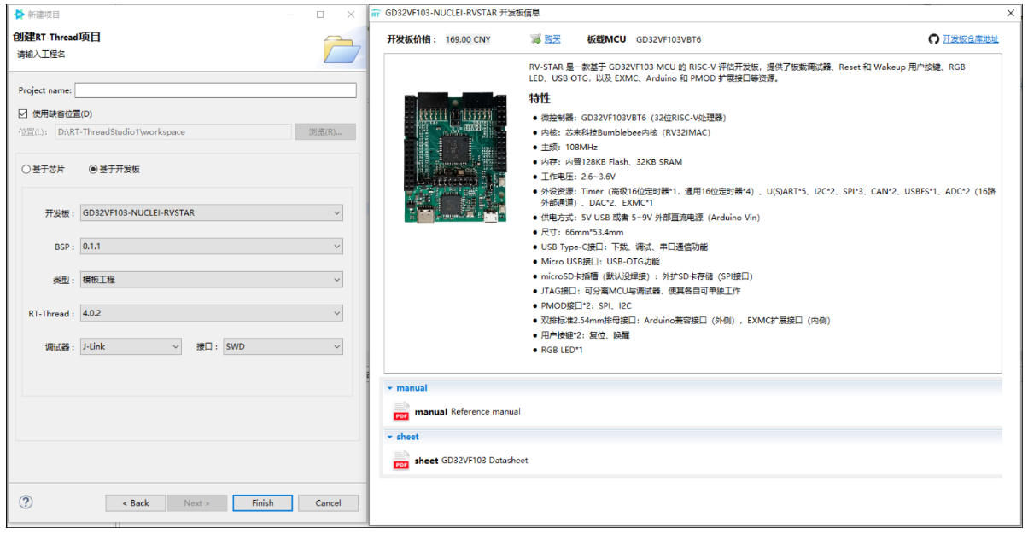Click the shopping cart purchase icon
This screenshot has height=534, width=1028.
click(x=535, y=39)
